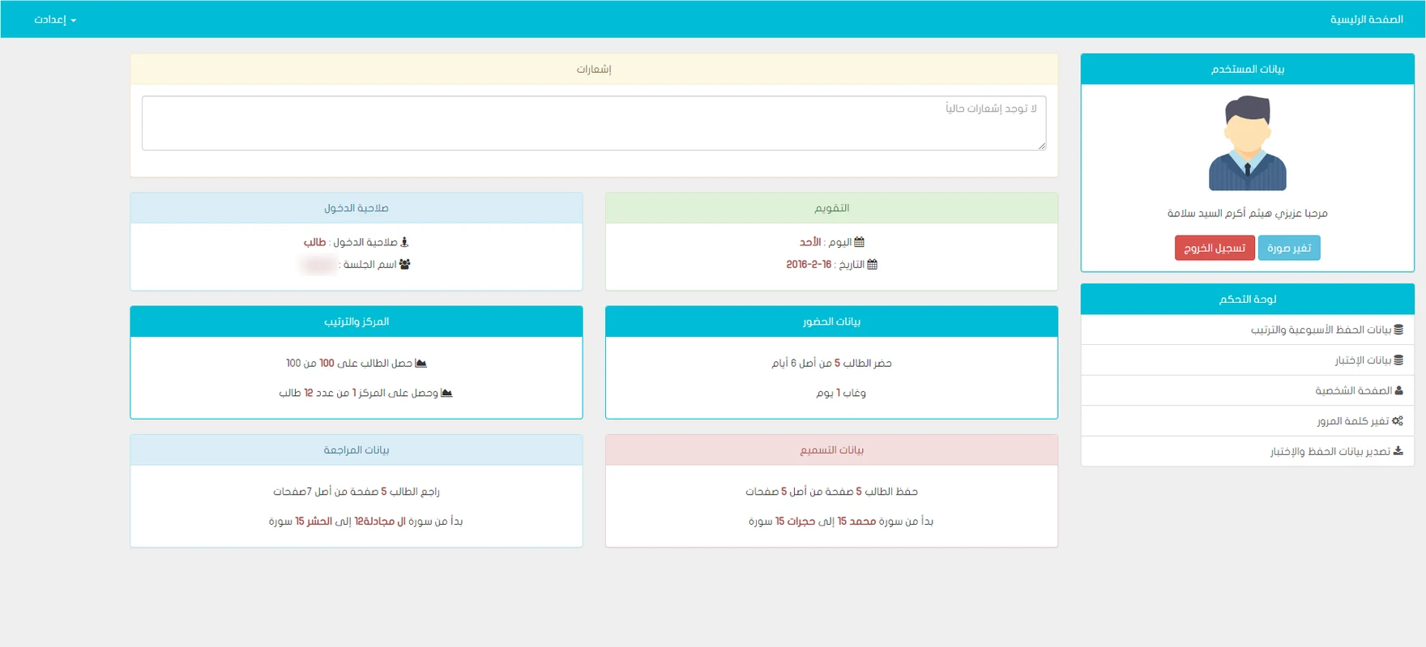
Task: Open تصدير بيانات الحفظ والإختبار menu item
Action: pos(1248,451)
